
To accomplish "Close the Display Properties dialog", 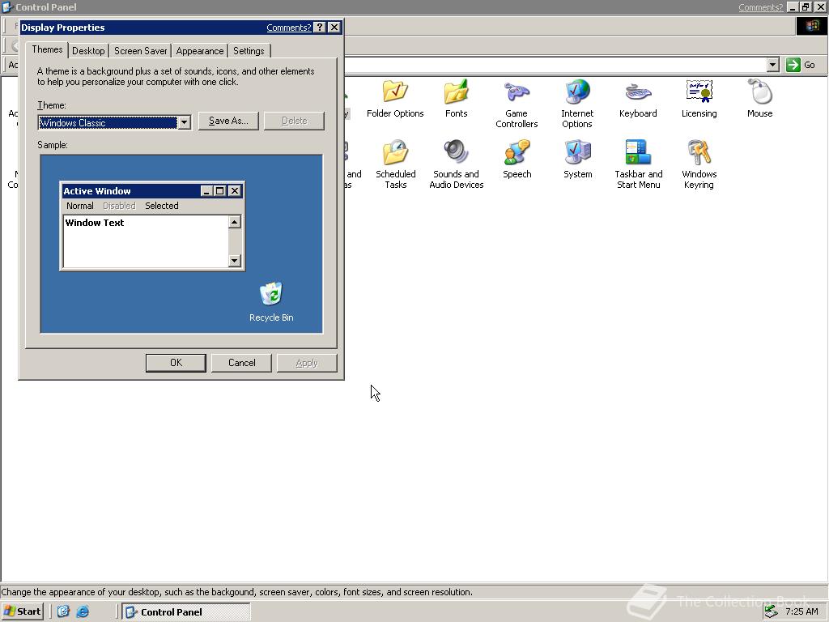I will (334, 28).
